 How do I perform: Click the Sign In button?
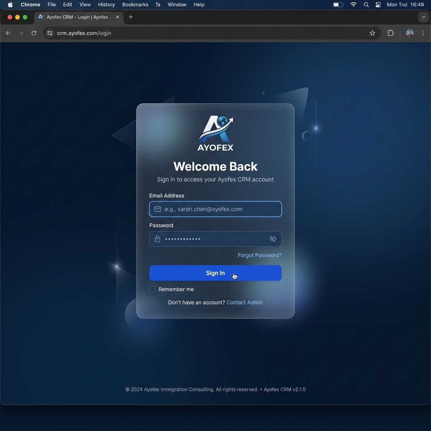click(215, 273)
